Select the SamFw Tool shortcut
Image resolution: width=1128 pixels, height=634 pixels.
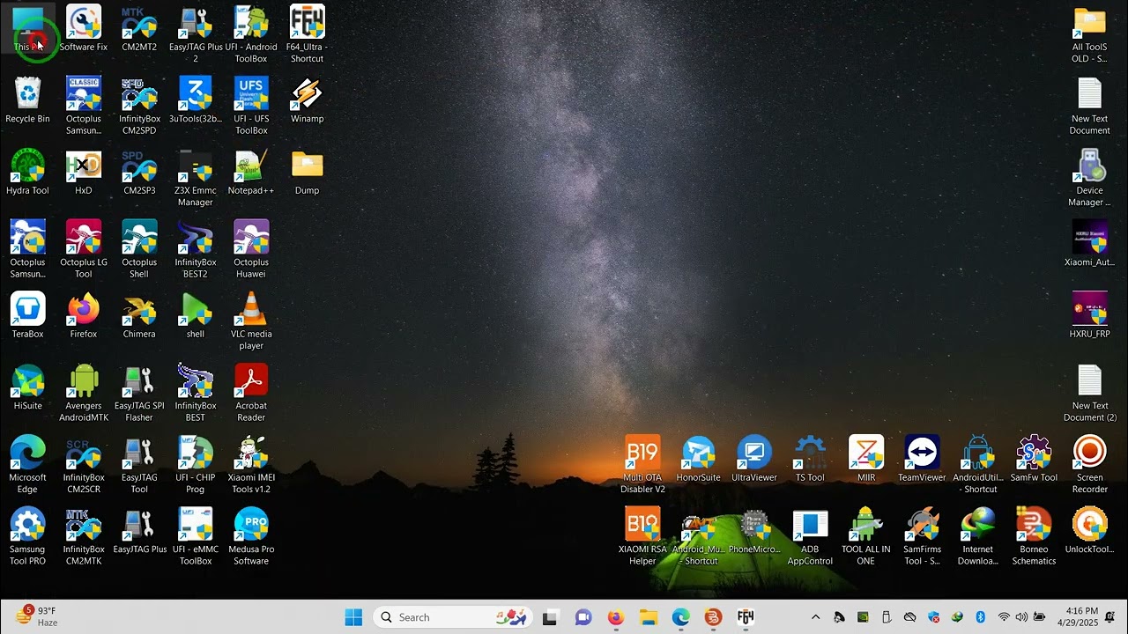click(x=1034, y=459)
